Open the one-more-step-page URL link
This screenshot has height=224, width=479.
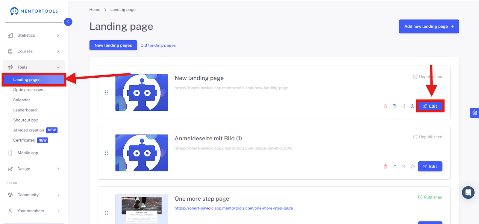[x=234, y=208]
